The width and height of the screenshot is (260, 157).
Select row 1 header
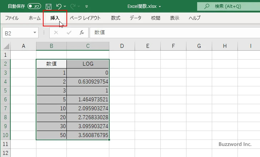click(x=5, y=55)
